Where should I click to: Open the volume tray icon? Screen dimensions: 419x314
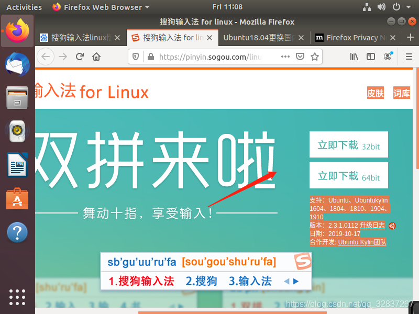click(x=381, y=7)
